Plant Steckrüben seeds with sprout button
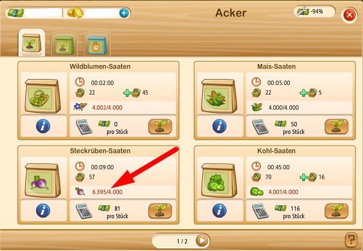 point(160,211)
